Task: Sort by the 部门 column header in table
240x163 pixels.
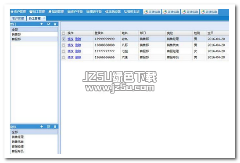Action: click(152, 33)
